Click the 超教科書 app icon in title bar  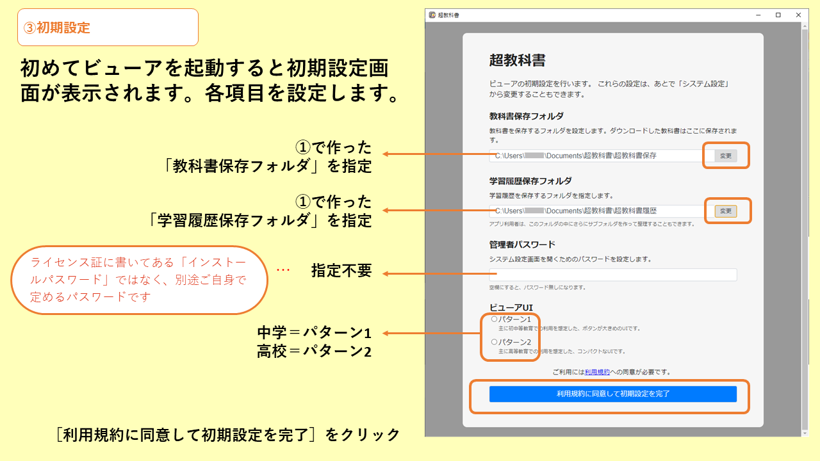point(432,15)
